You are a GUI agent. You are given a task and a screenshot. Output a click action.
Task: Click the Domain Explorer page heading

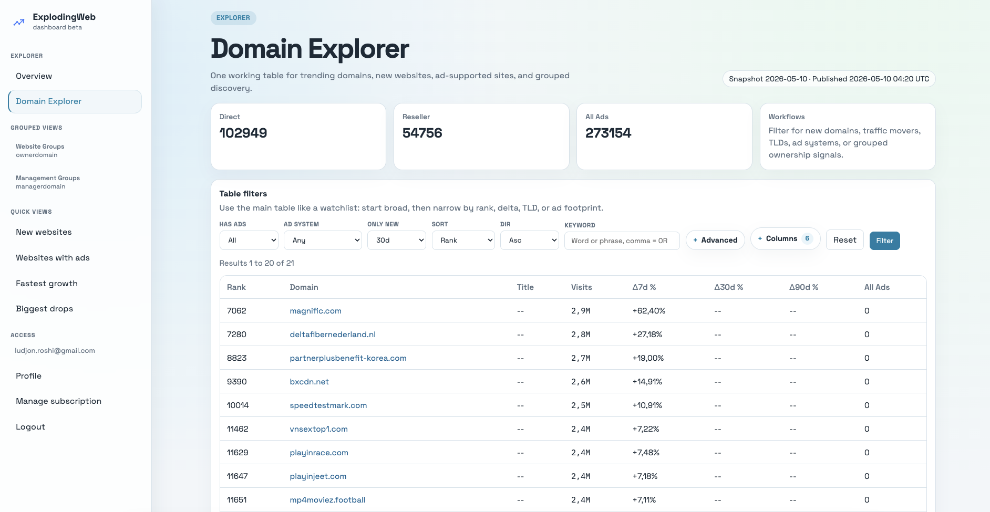pyautogui.click(x=310, y=49)
